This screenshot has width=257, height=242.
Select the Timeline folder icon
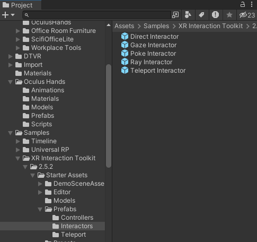pos(26,141)
